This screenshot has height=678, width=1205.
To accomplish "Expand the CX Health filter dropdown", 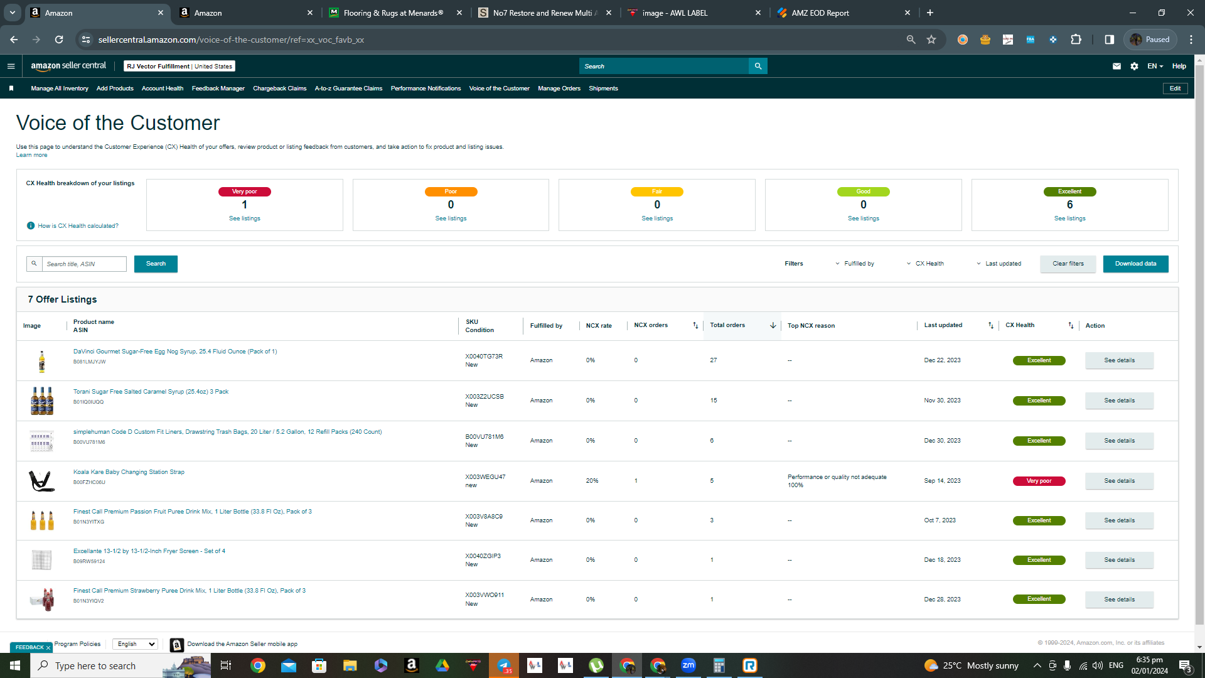I will click(x=925, y=264).
